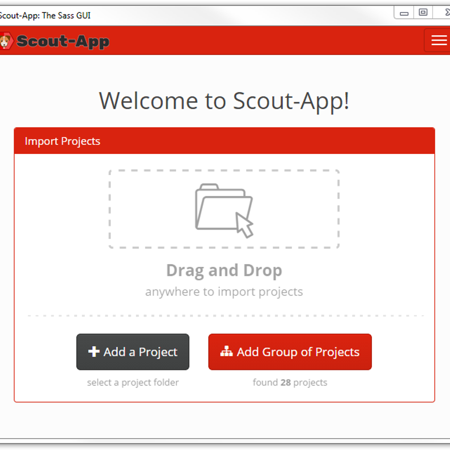This screenshot has width=450, height=450.
Task: Click the 'select a project folder' caption
Action: pyautogui.click(x=133, y=382)
